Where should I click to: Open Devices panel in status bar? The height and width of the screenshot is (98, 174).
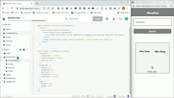pos(111,96)
